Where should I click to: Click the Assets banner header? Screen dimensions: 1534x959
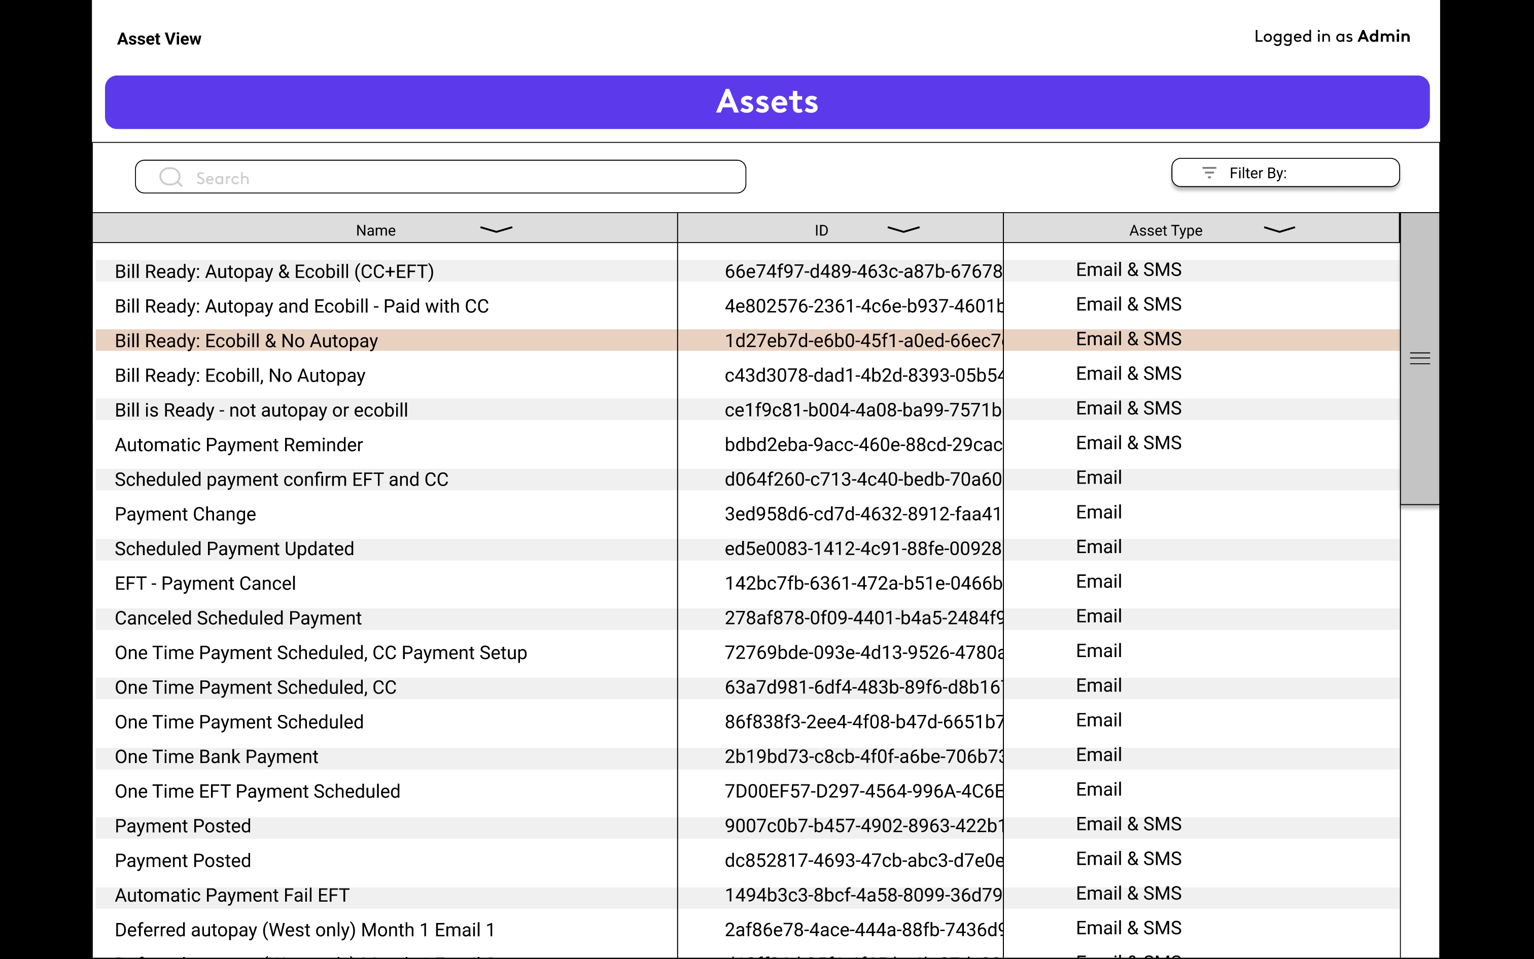pos(767,102)
